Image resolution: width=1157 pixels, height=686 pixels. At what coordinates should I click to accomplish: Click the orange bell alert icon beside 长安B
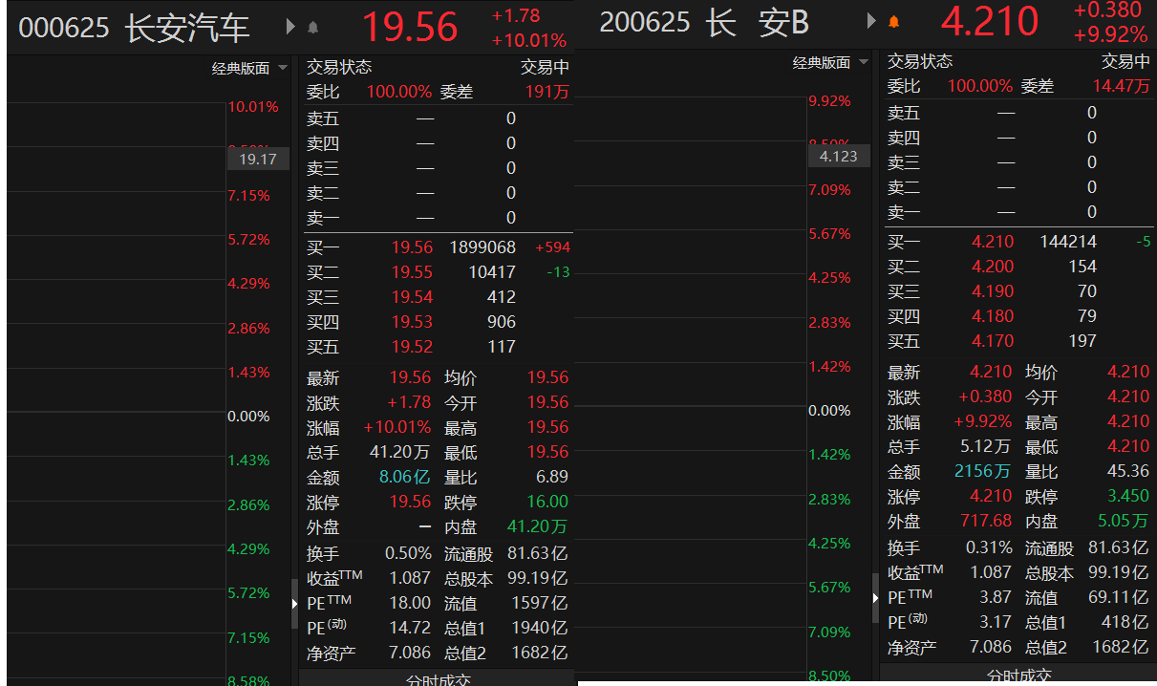[x=894, y=21]
